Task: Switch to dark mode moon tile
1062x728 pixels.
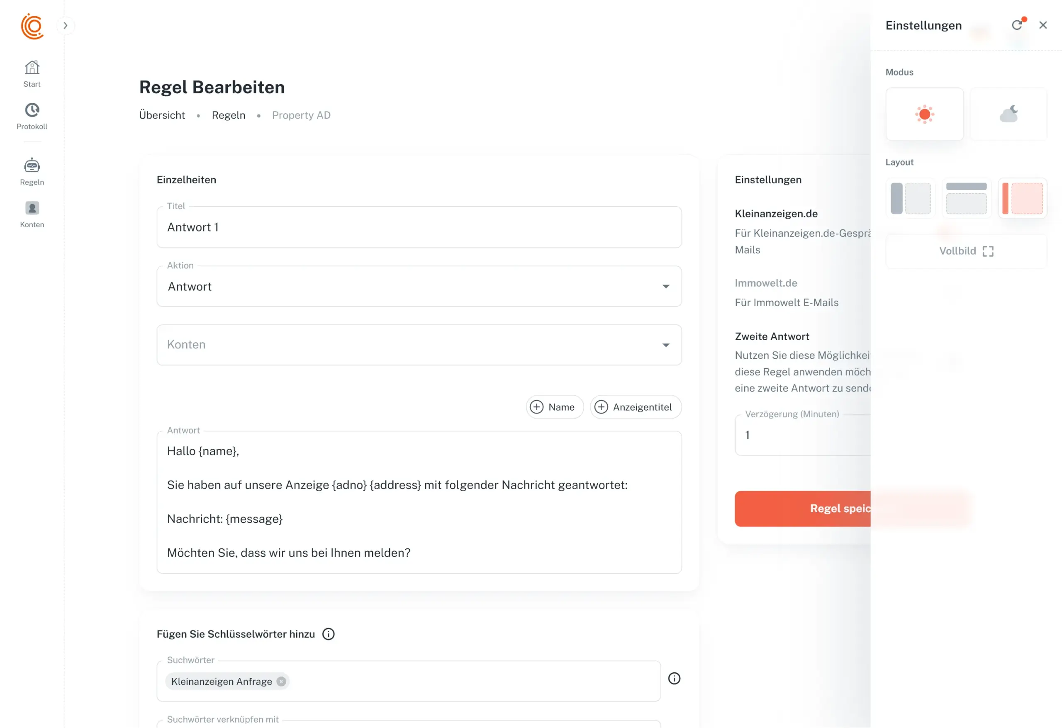Action: (x=1008, y=114)
